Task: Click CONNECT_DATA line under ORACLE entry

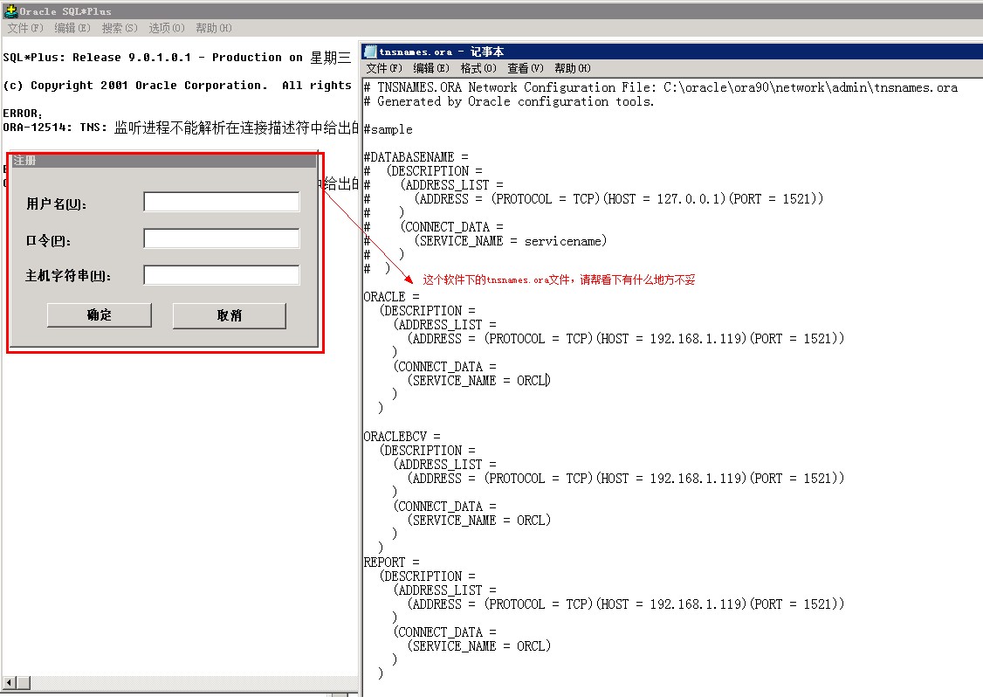Action: coord(445,366)
